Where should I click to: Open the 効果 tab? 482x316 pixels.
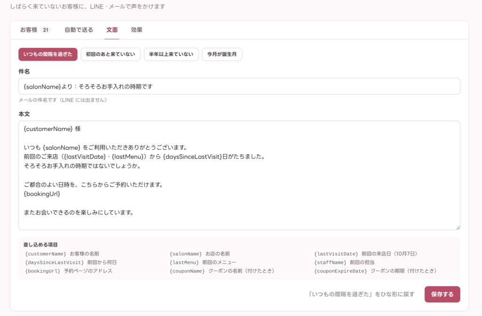(x=137, y=30)
